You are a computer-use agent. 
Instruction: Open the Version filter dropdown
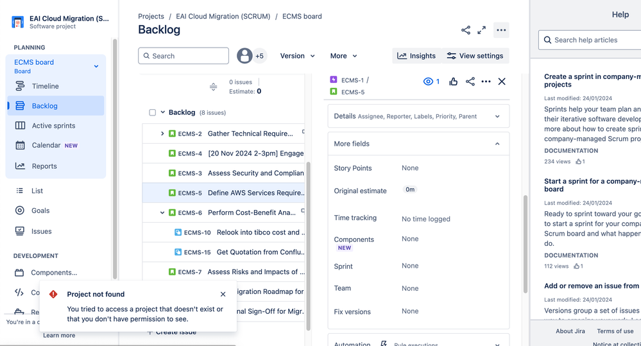[297, 56]
